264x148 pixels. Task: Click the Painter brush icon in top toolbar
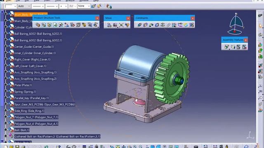(x=93, y=6)
